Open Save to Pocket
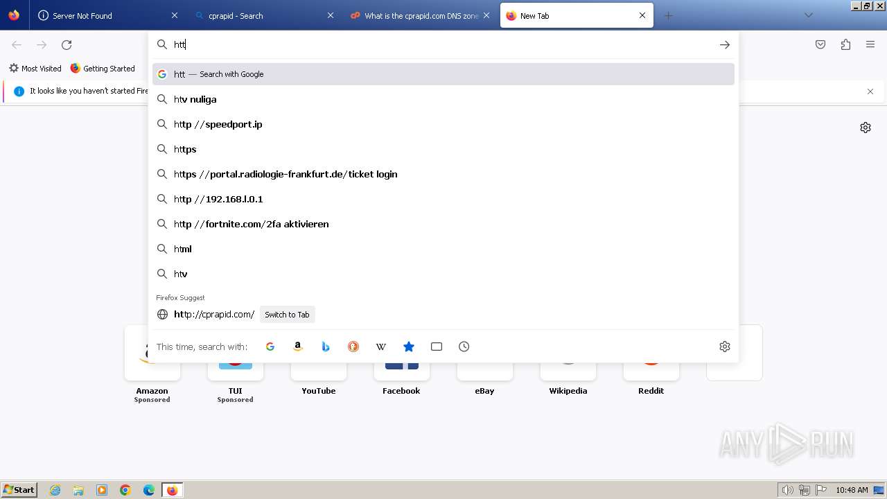 820,44
